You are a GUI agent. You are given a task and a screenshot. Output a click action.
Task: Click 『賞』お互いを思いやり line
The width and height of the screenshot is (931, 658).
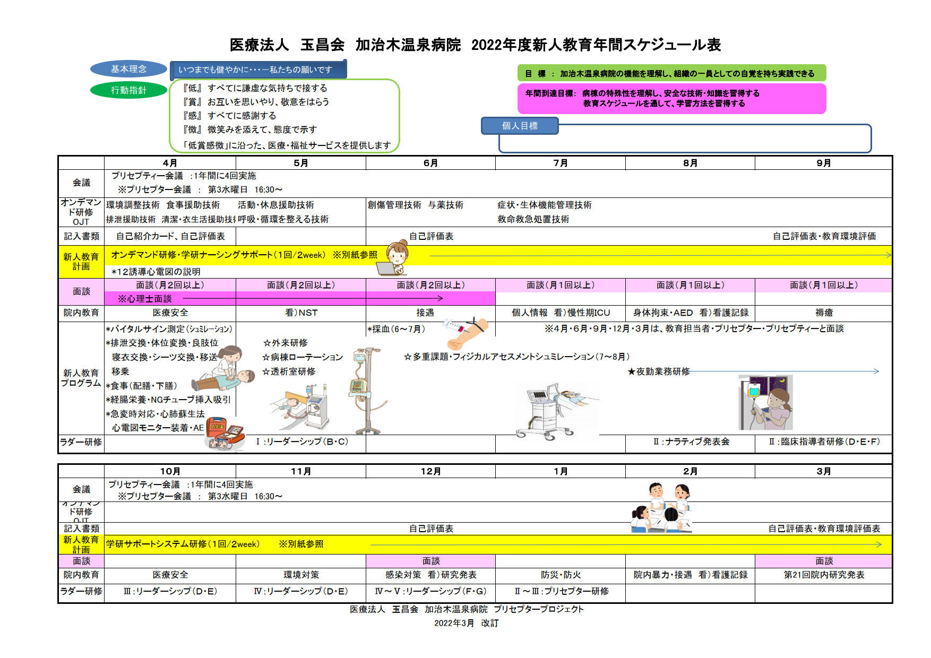pos(256,102)
